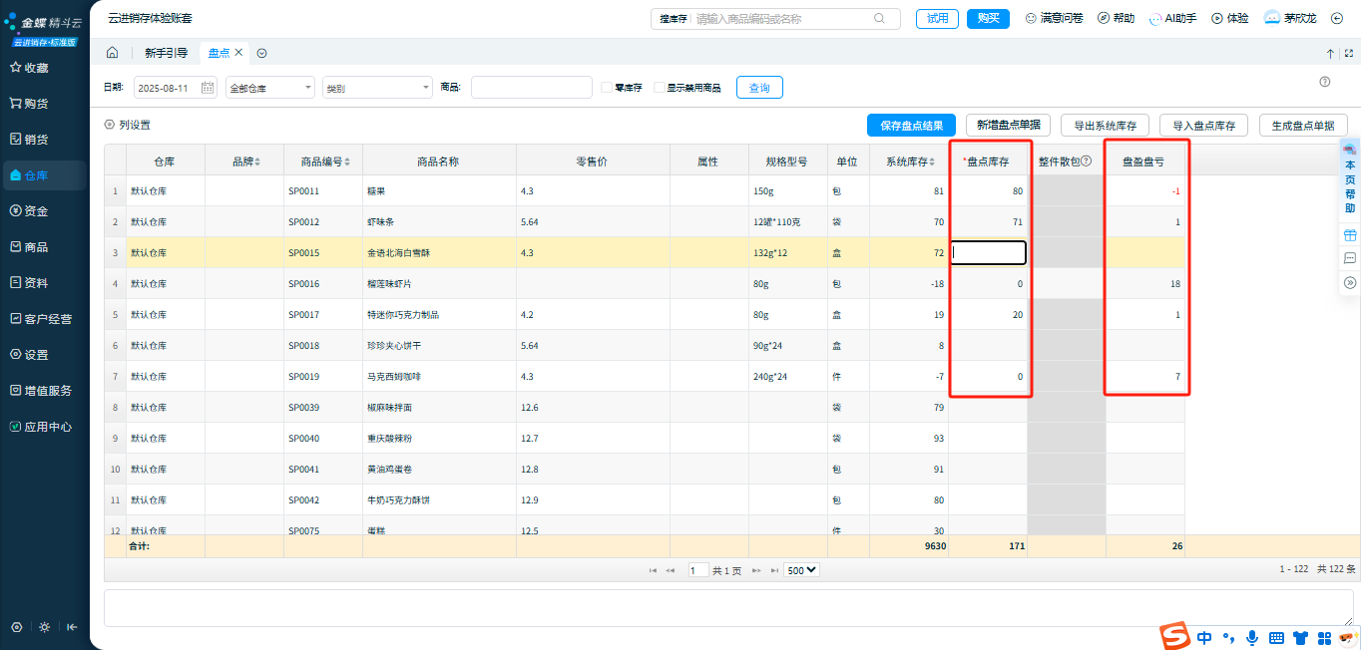Click the Sogou input method S icon
The image size is (1361, 650).
(1174, 636)
